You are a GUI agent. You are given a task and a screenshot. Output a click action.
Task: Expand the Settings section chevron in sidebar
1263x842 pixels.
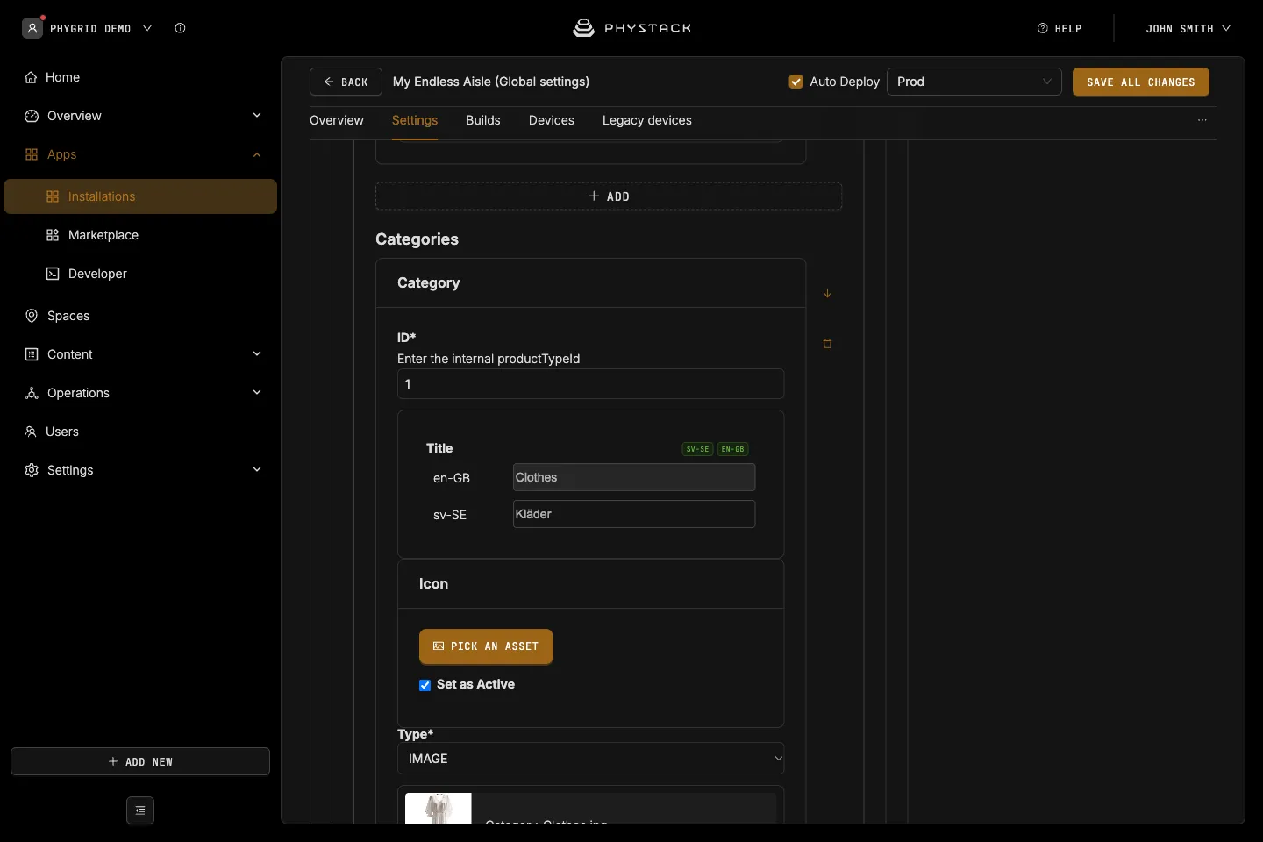[x=257, y=470]
